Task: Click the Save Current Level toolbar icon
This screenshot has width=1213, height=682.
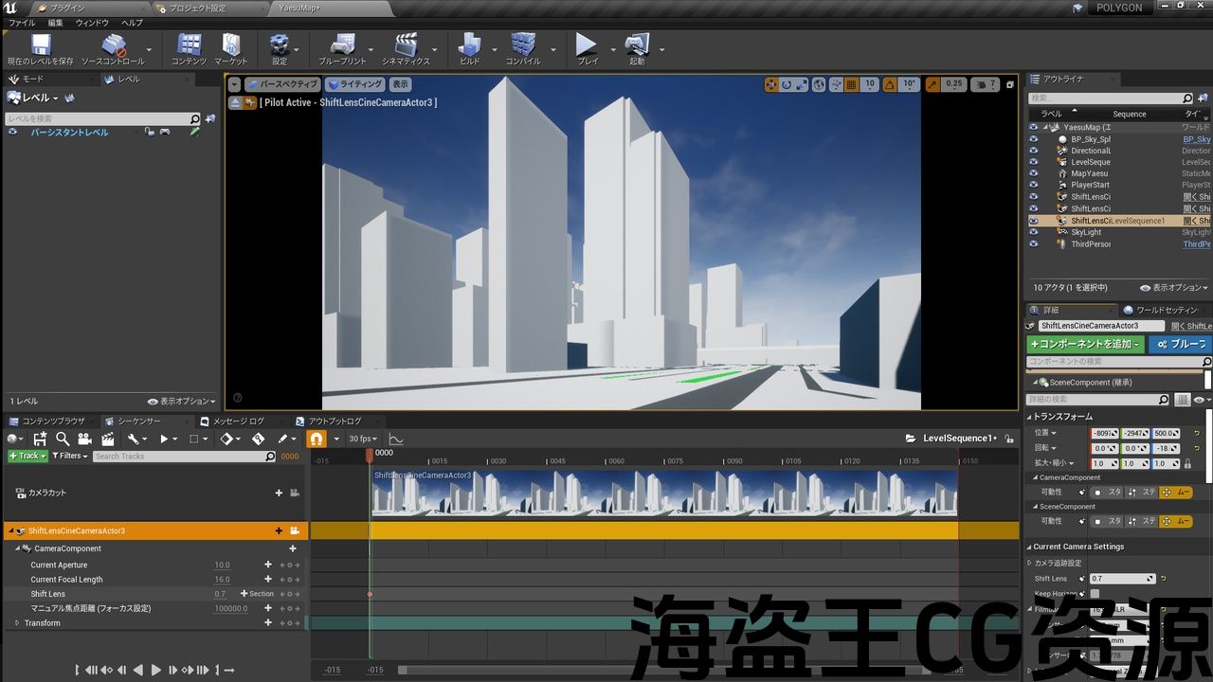Action: point(41,45)
